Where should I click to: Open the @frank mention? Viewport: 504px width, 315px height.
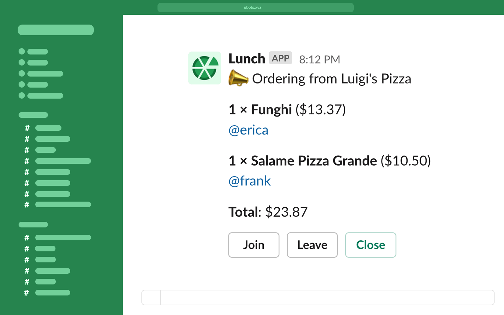click(249, 181)
